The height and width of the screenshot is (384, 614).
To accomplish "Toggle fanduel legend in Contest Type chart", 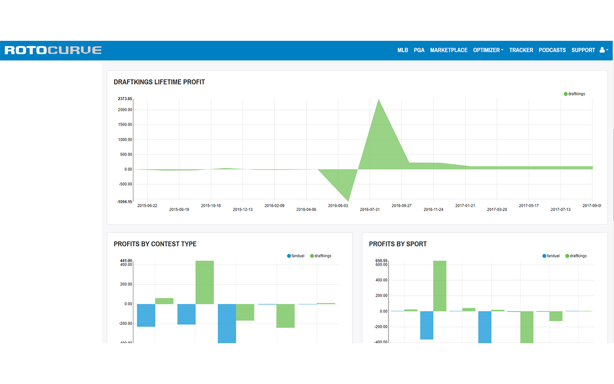I will (295, 256).
